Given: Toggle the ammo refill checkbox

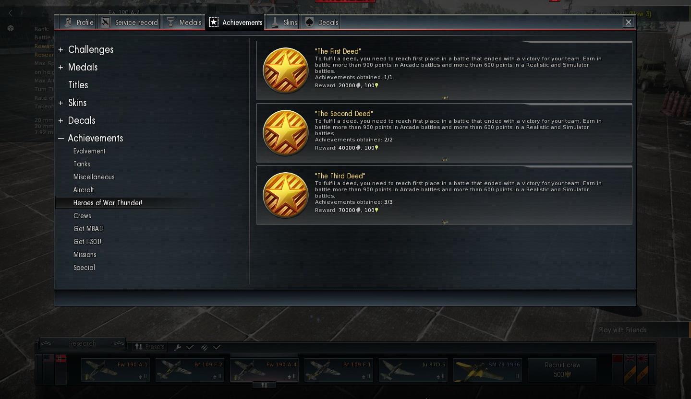Looking at the screenshot, I should (x=217, y=347).
